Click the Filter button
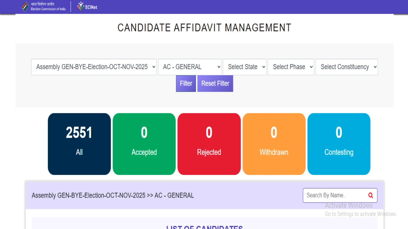The height and width of the screenshot is (229, 408). pyautogui.click(x=186, y=83)
